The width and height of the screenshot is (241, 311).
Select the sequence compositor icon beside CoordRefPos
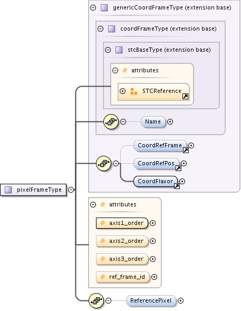103,163
